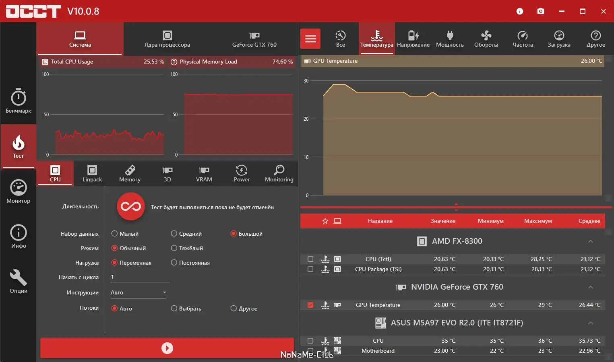This screenshot has height=362, width=614.
Task: Click the infinity duration button
Action: pyautogui.click(x=131, y=207)
